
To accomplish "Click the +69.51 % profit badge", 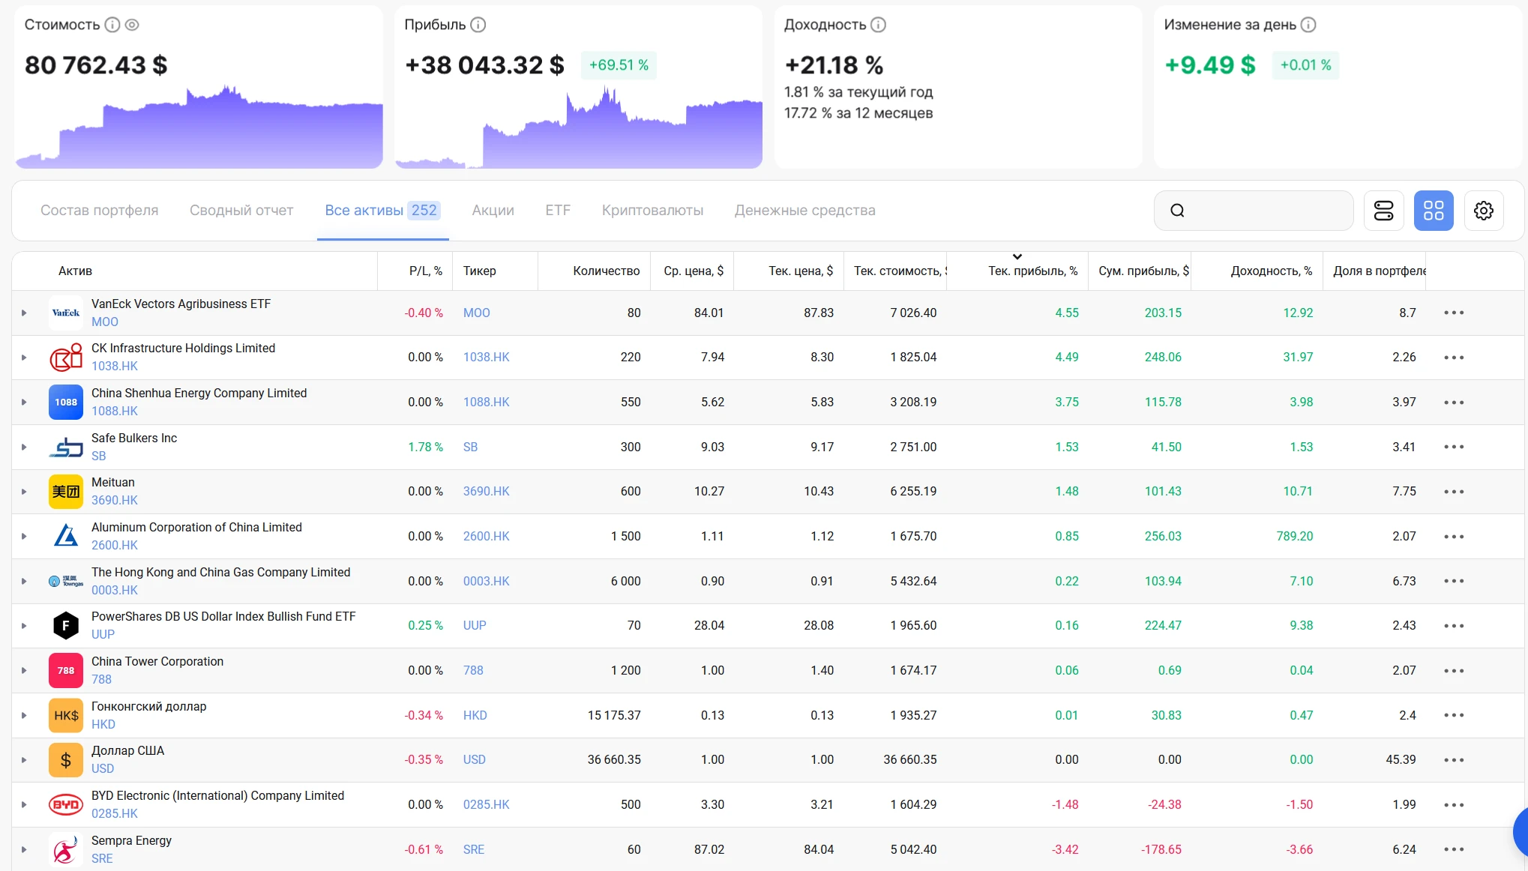I will coord(619,65).
